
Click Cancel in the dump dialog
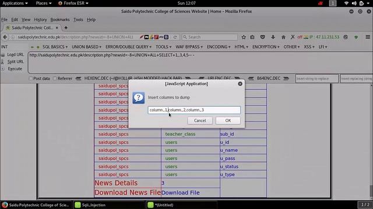pyautogui.click(x=200, y=121)
